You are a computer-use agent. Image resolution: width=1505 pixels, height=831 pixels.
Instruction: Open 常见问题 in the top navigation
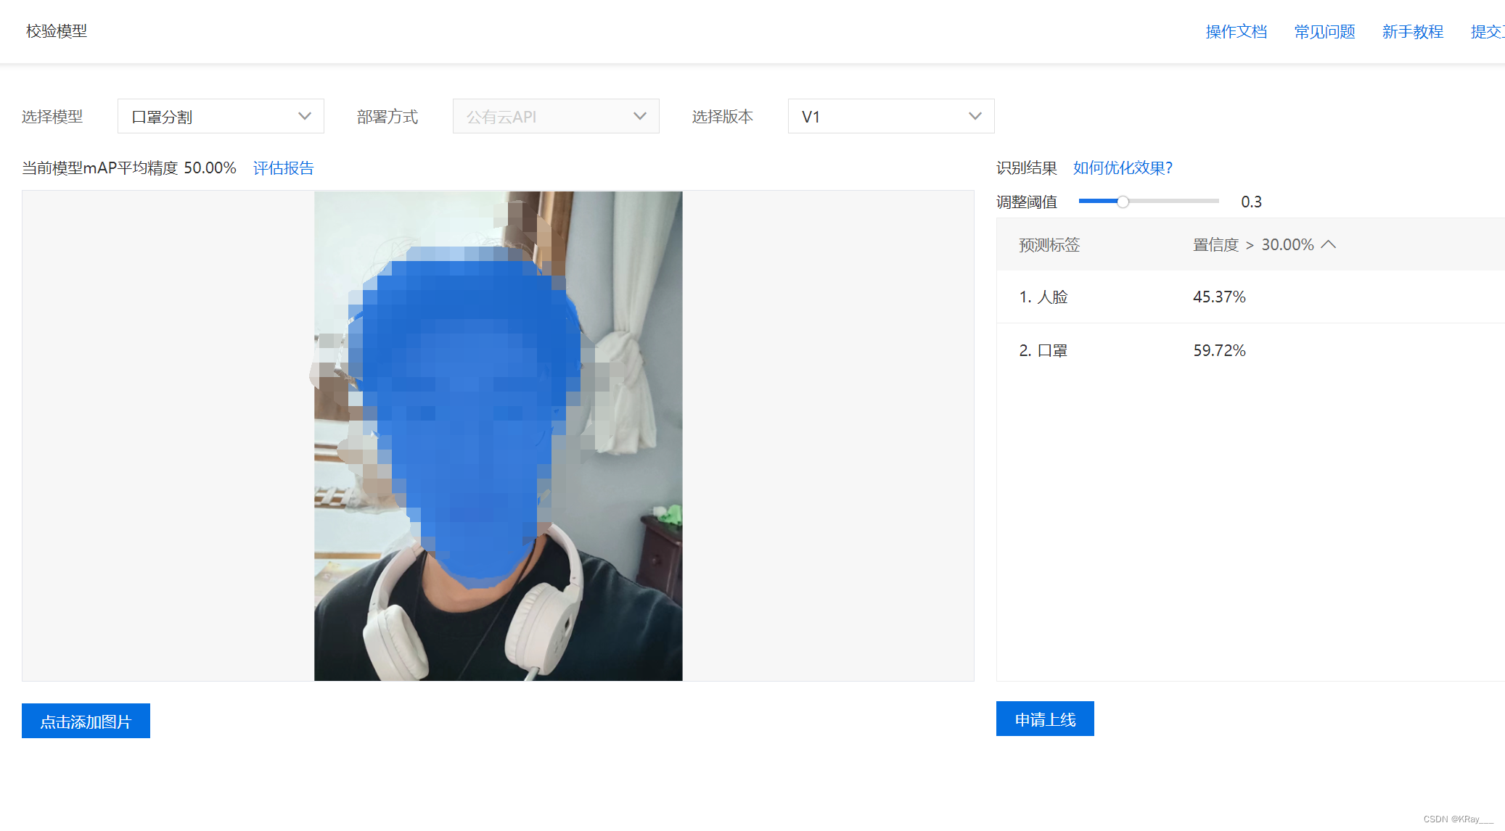pos(1324,32)
